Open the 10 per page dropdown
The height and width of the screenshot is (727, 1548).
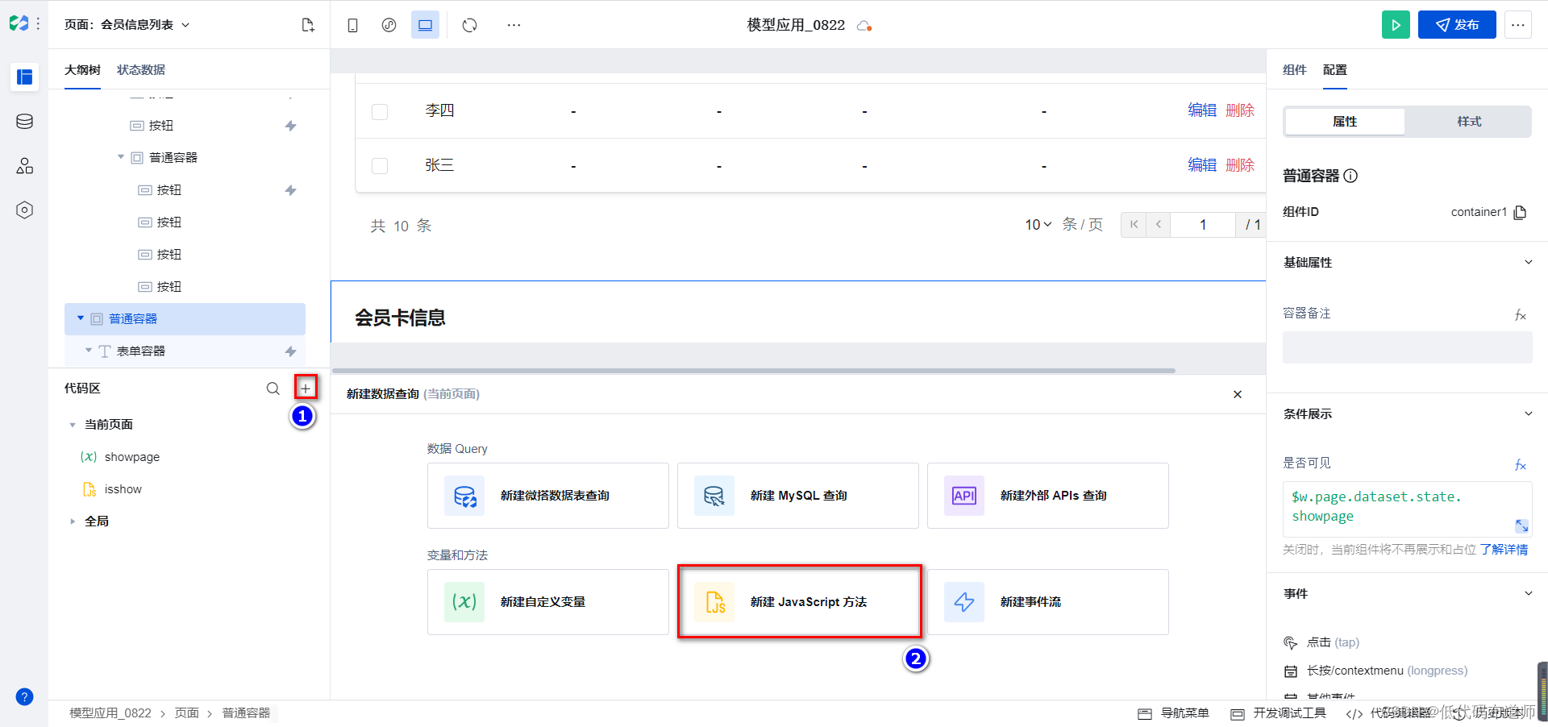pos(1038,225)
